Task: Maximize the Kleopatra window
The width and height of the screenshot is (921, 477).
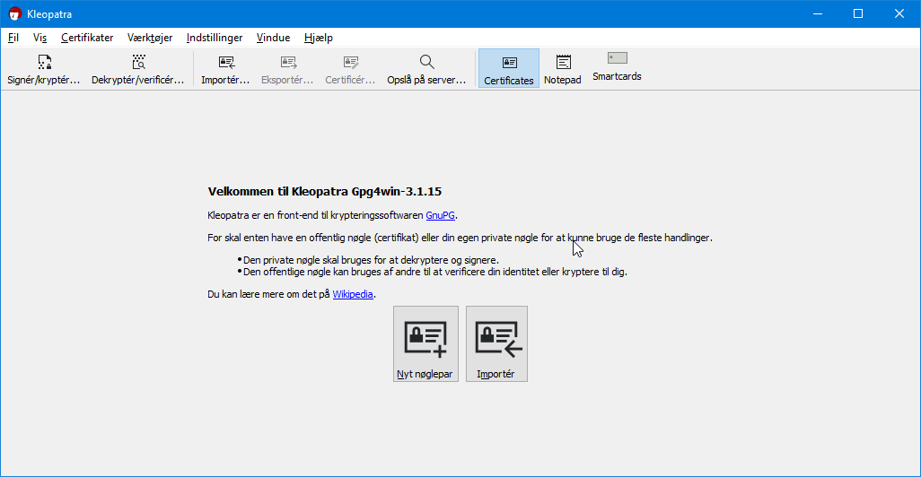Action: click(x=858, y=13)
